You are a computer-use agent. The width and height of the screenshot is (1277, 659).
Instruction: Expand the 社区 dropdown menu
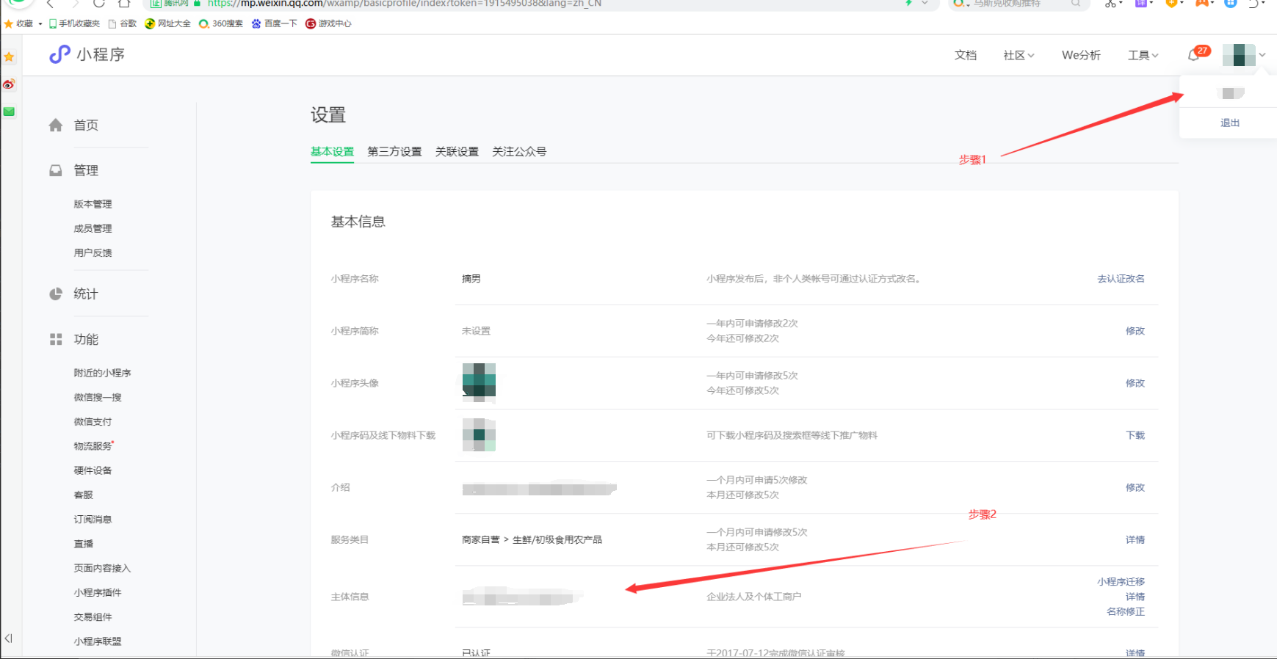(1019, 55)
